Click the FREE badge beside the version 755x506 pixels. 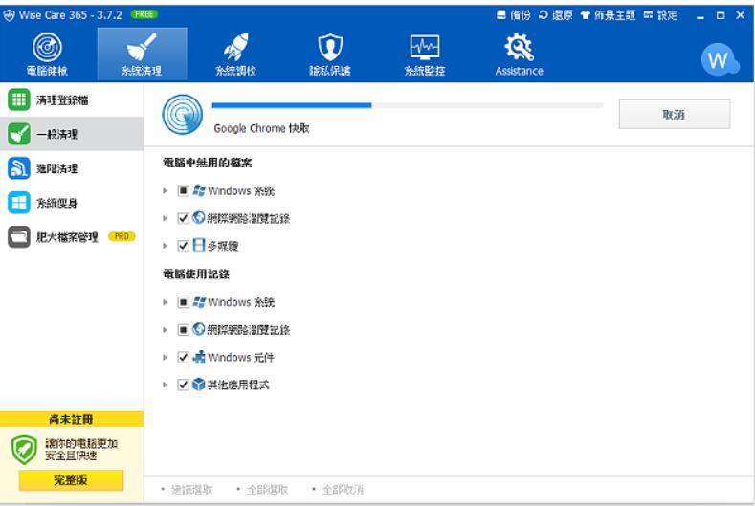[144, 14]
